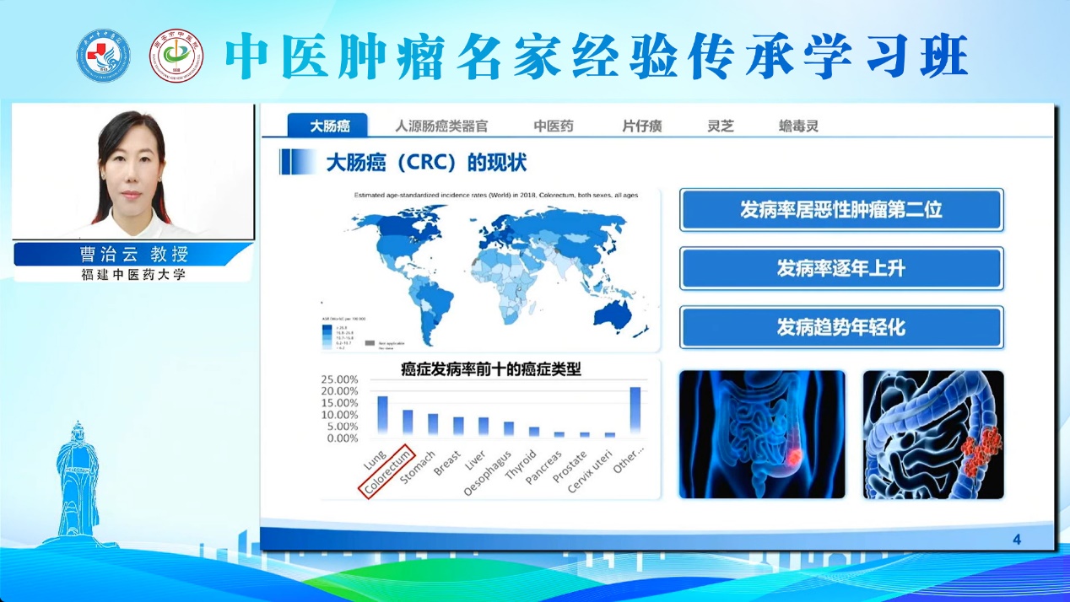This screenshot has height=602, width=1070.
Task: Click the 曹治云 教授 name banner
Action: [133, 254]
